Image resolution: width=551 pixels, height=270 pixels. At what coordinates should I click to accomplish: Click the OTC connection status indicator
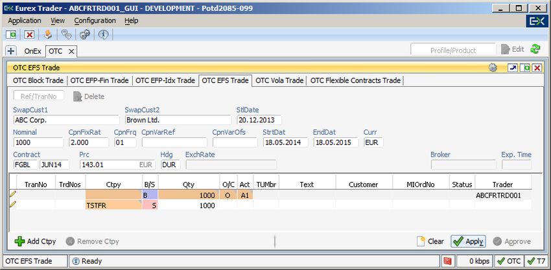pos(509,261)
